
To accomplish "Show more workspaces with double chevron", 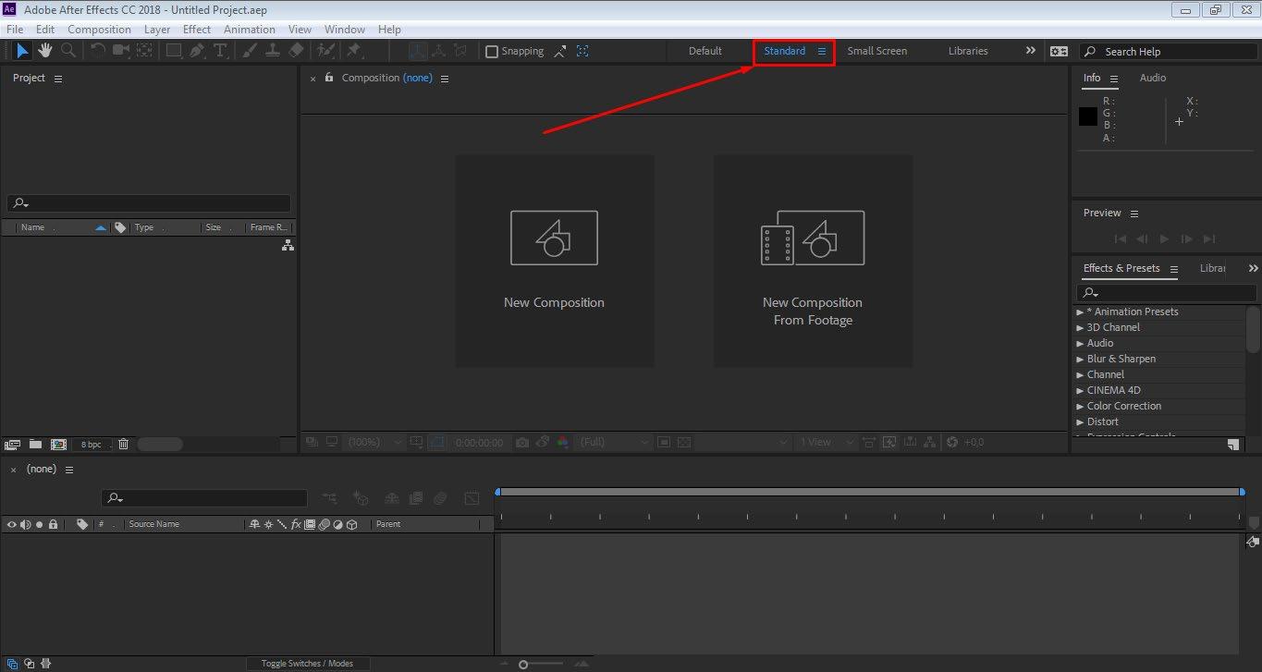I will pyautogui.click(x=1031, y=51).
